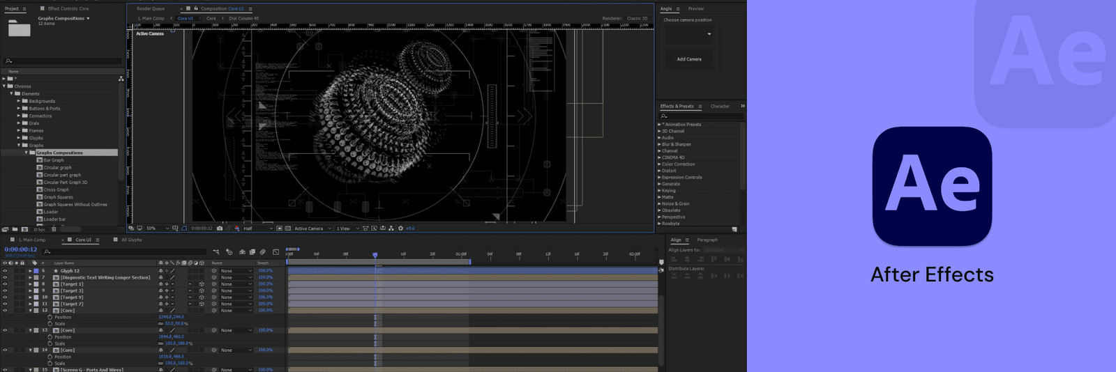
Task: Click the 32 bpc color depth button
Action: coord(39,229)
